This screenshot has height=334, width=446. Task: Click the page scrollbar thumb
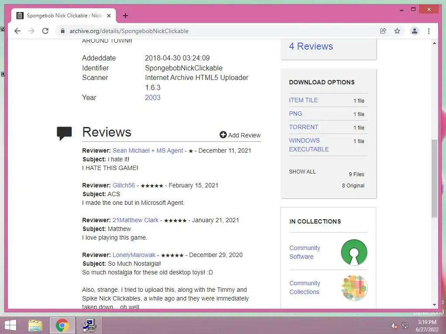pyautogui.click(x=434, y=178)
